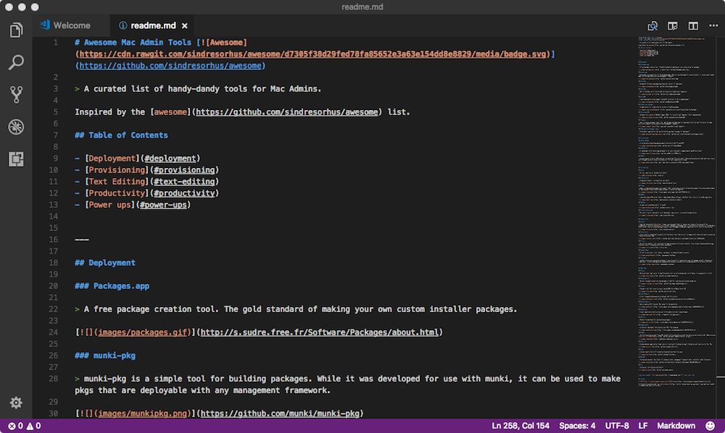725x433 pixels.
Task: Switch to the Welcome tab
Action: point(71,25)
